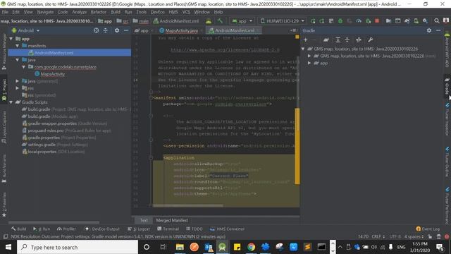Hide the Gradle panel with minus icon
This screenshot has width=451, height=254.
coord(438,30)
